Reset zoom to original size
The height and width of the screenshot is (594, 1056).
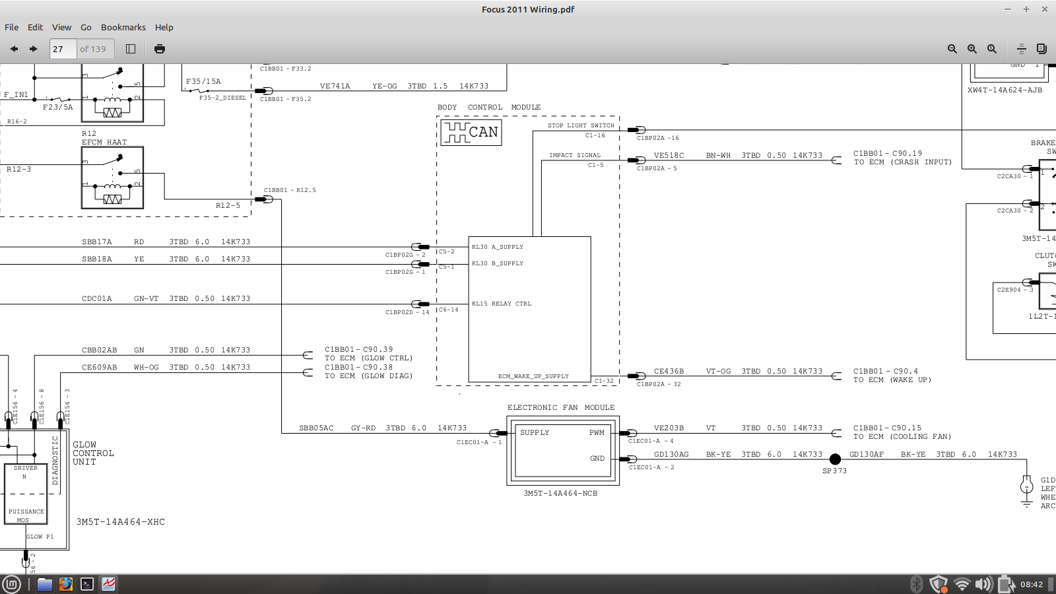[x=991, y=49]
